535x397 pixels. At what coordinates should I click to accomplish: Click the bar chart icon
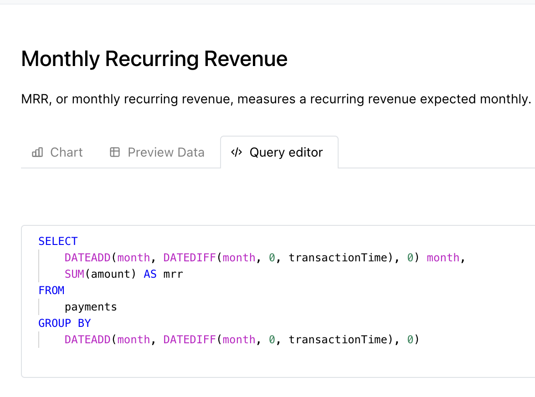[x=37, y=153]
